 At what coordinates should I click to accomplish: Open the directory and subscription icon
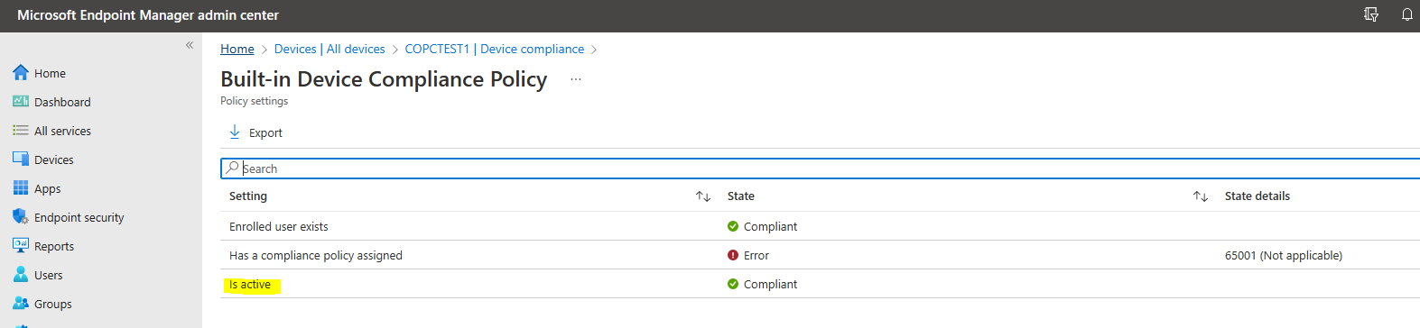pos(1371,14)
